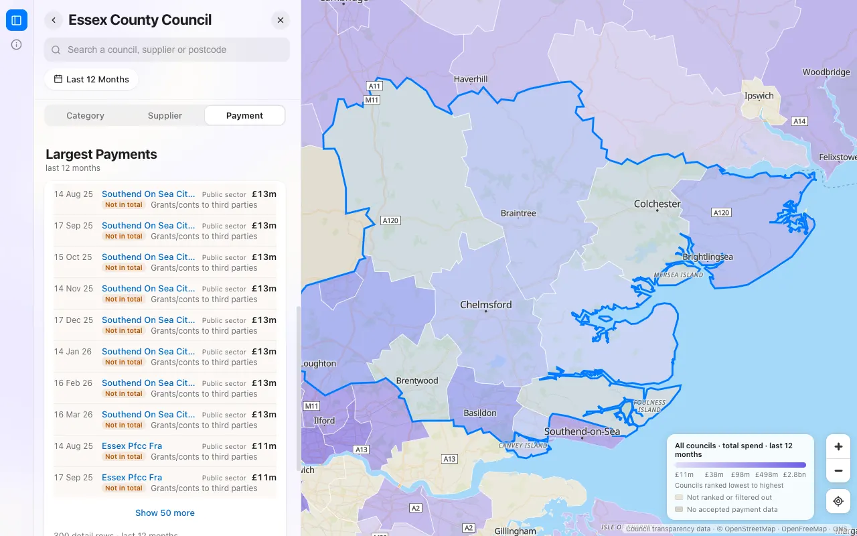
Task: Open Southend On Sea link dated 17 Dec 25
Action: (x=149, y=320)
